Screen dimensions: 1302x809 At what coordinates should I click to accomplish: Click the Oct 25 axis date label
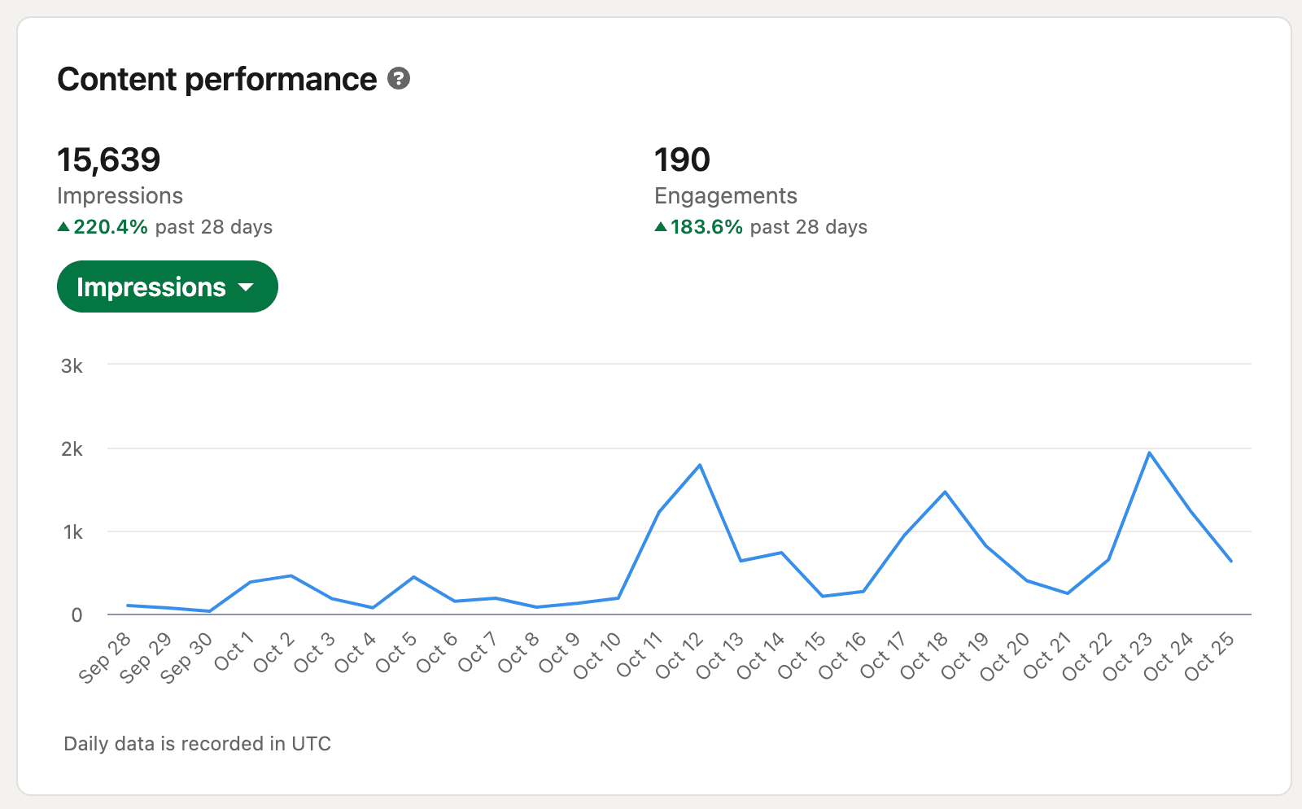1209,658
